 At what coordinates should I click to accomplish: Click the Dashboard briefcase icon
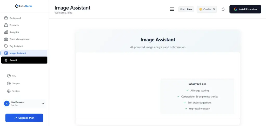point(6,18)
